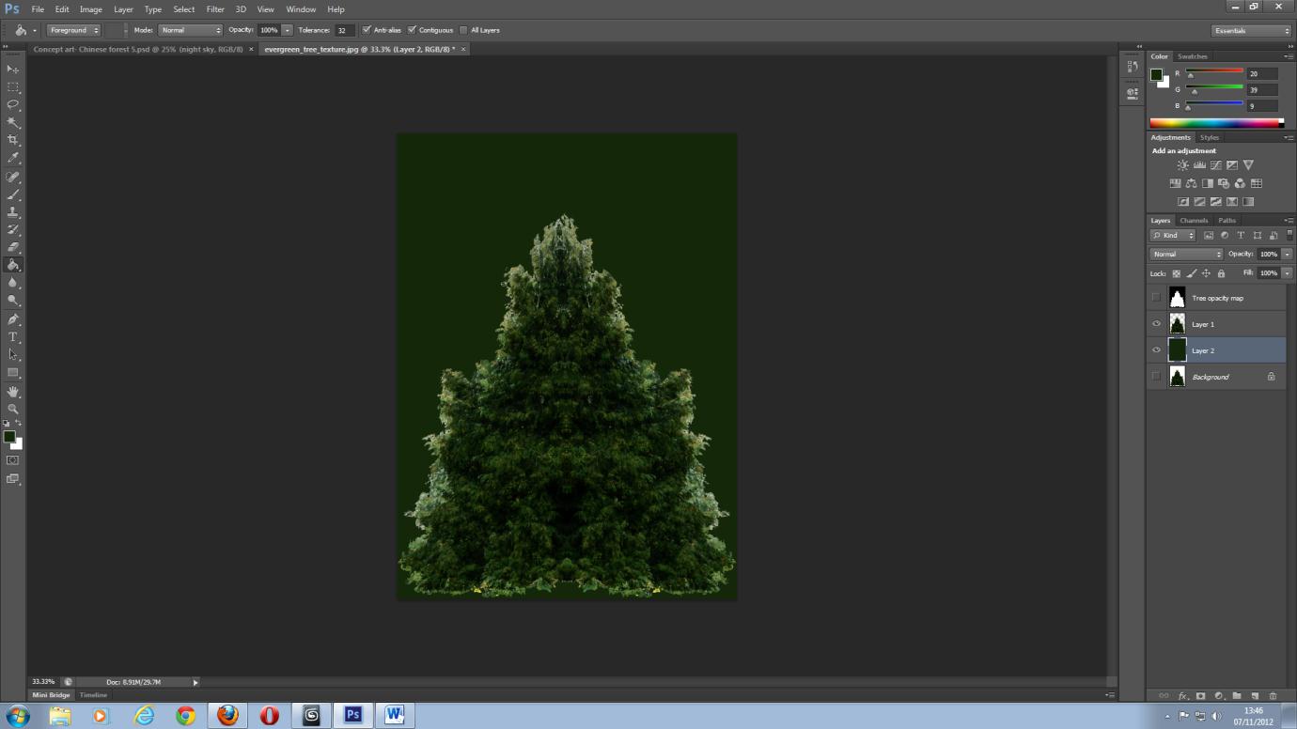Select the Layer 1 thumbnail

coord(1178,323)
